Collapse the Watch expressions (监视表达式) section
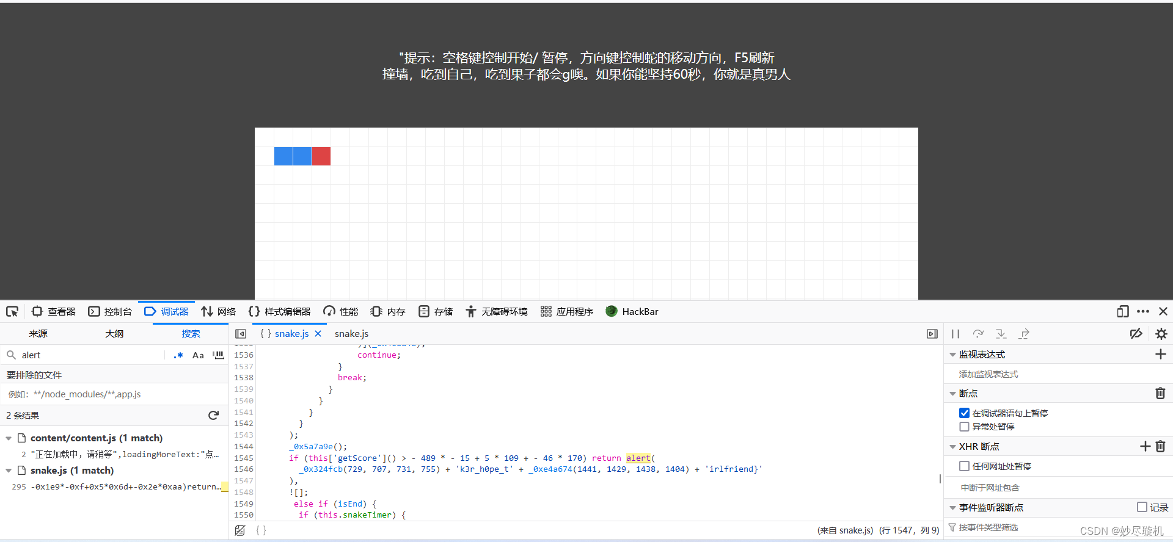 coord(952,355)
